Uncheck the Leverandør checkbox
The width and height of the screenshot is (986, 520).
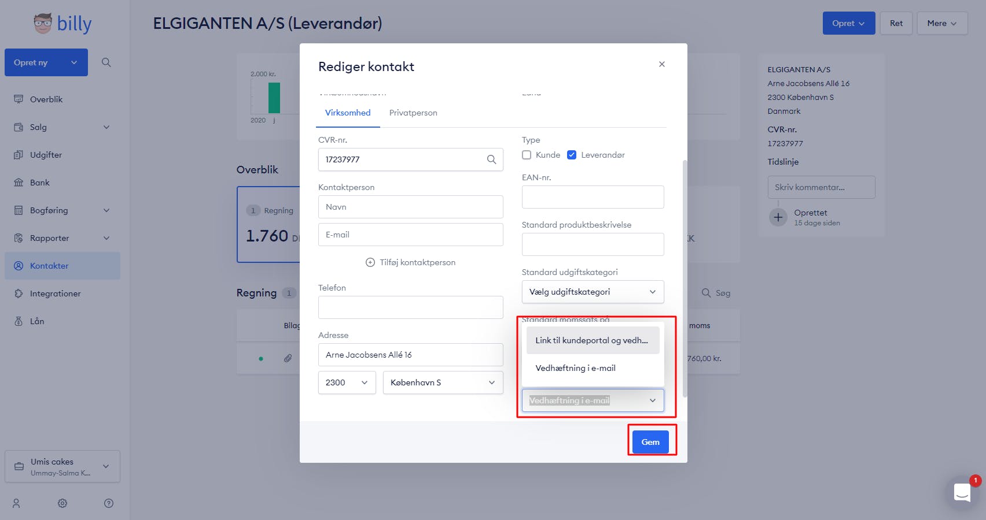click(572, 155)
